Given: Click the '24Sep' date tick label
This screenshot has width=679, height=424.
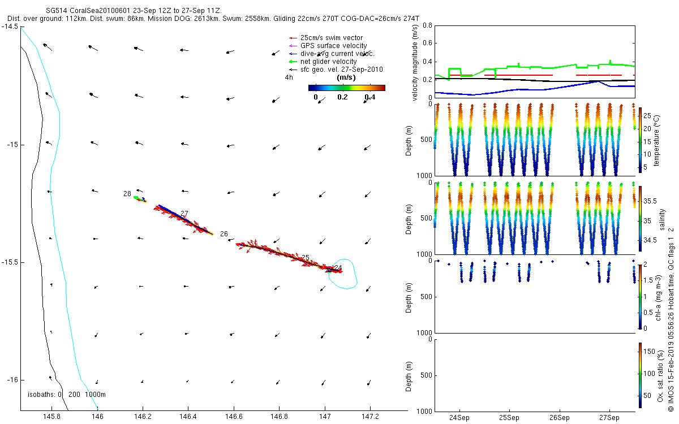Looking at the screenshot, I should [x=459, y=418].
